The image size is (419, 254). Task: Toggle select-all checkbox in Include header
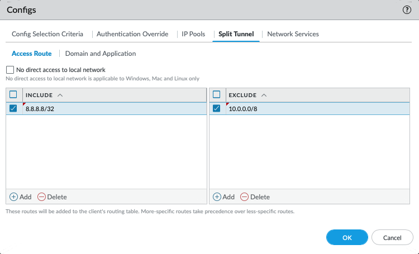point(13,95)
